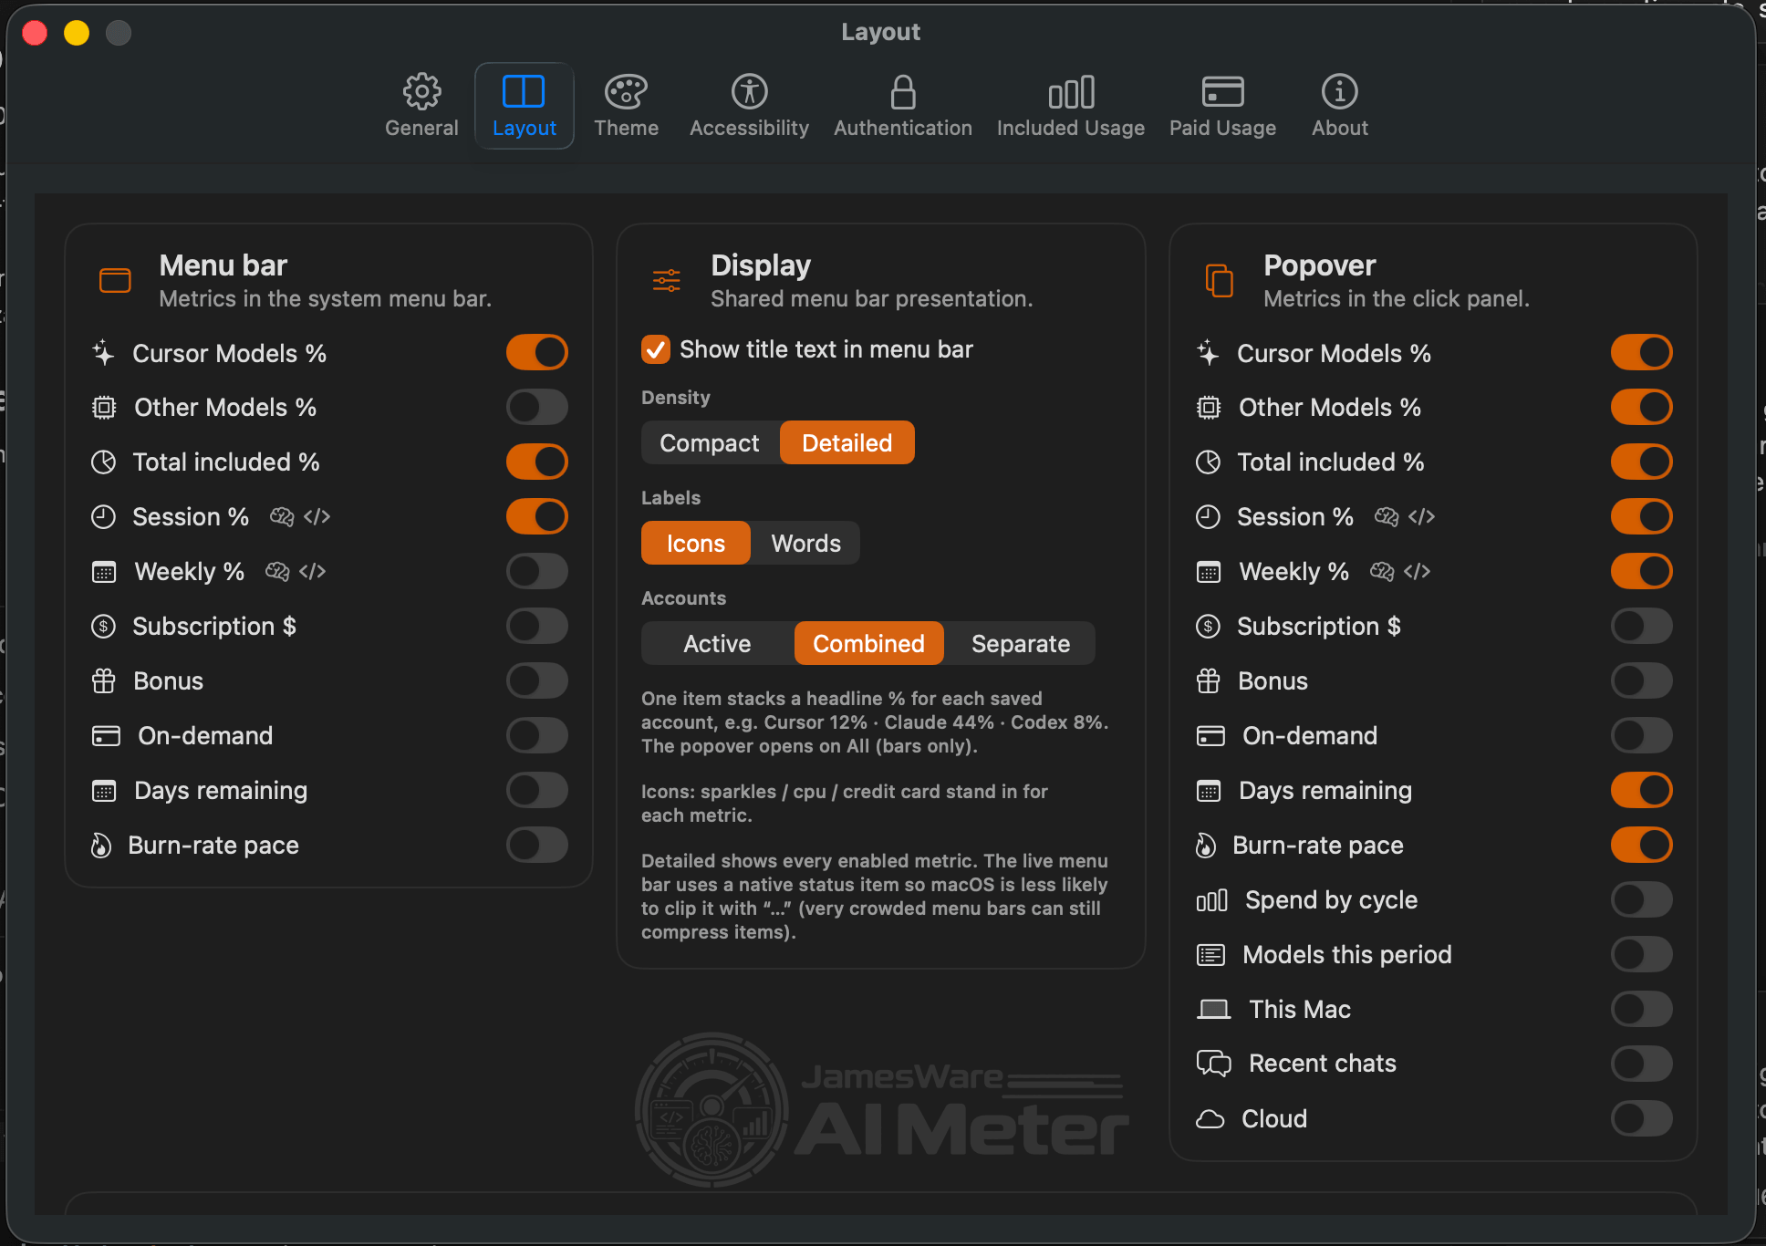Turn on Bonus in Popover

pos(1642,681)
